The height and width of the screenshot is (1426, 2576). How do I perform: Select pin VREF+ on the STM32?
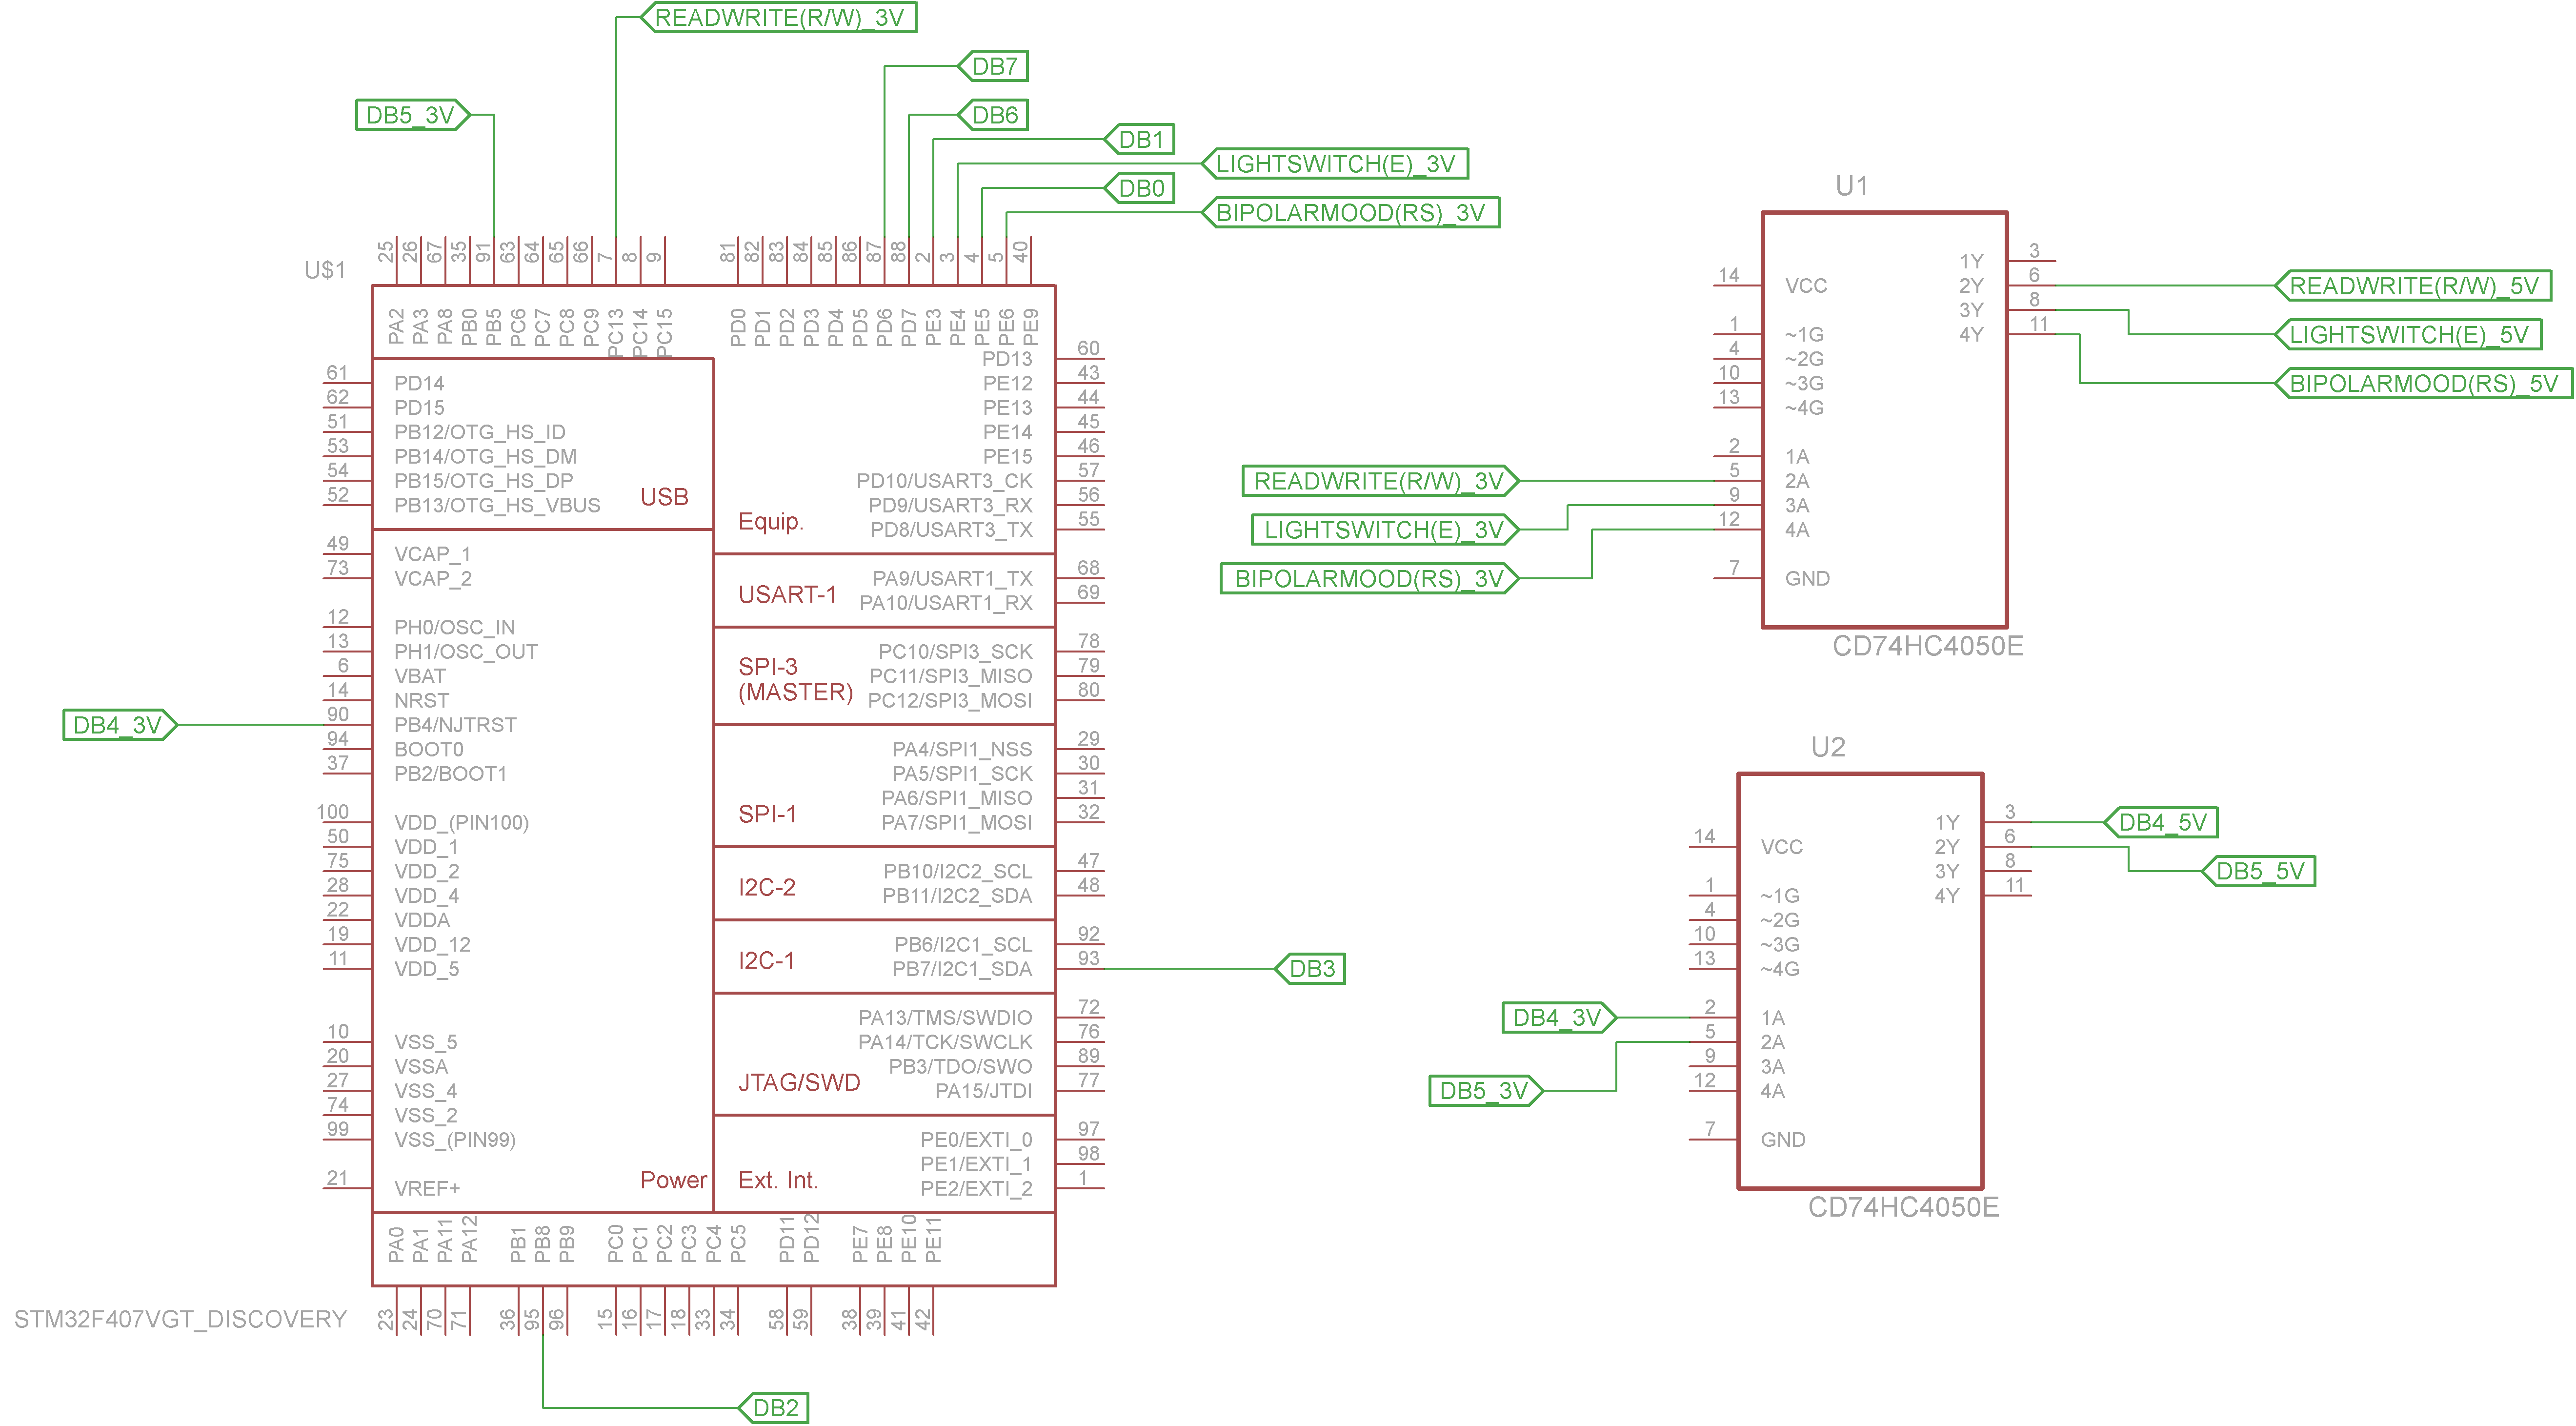427,1189
